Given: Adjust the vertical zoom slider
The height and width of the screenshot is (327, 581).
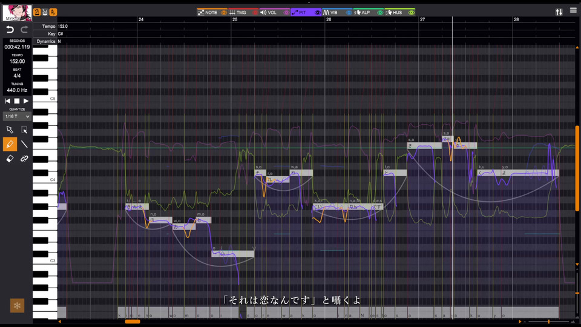Looking at the screenshot, I should tap(577, 293).
